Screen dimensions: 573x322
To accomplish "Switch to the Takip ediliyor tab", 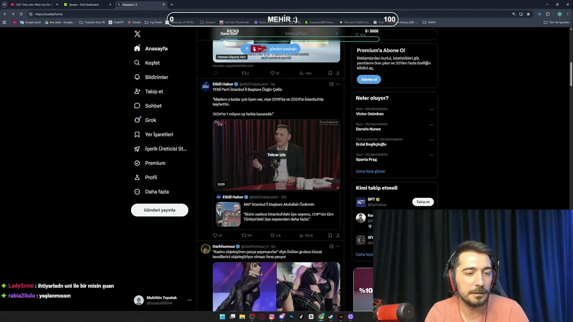I will point(296,34).
